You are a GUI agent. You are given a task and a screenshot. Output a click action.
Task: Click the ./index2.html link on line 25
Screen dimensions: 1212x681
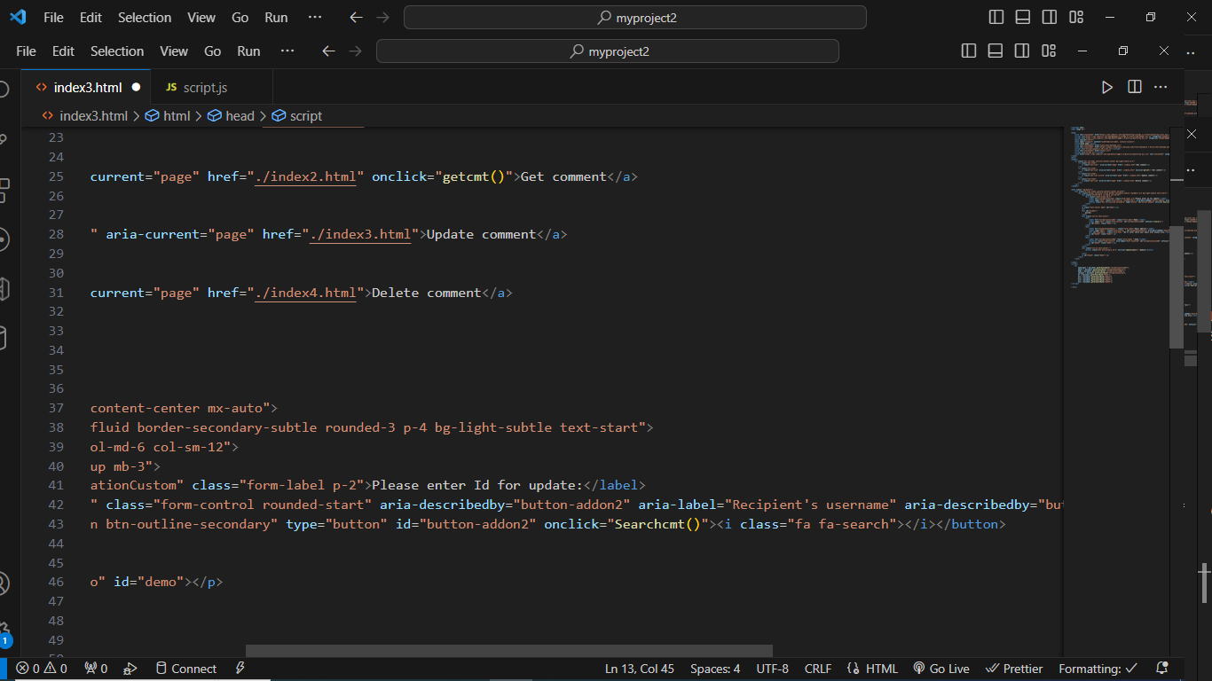point(305,176)
